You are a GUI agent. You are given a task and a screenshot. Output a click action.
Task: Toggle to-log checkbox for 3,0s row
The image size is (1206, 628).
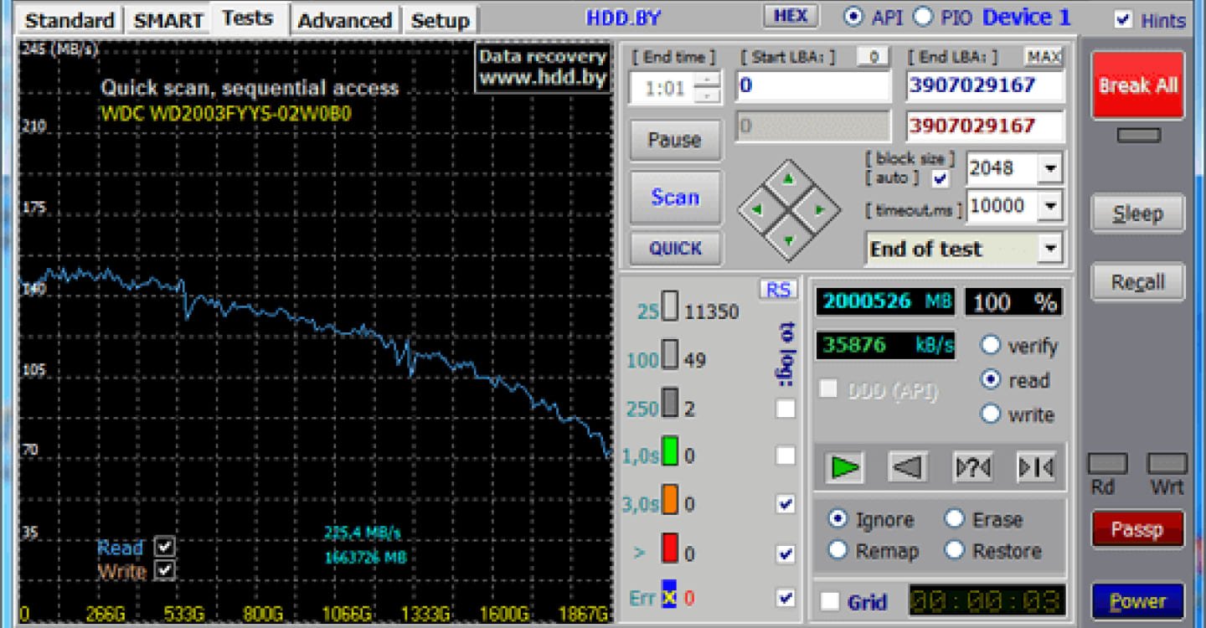pyautogui.click(x=786, y=504)
